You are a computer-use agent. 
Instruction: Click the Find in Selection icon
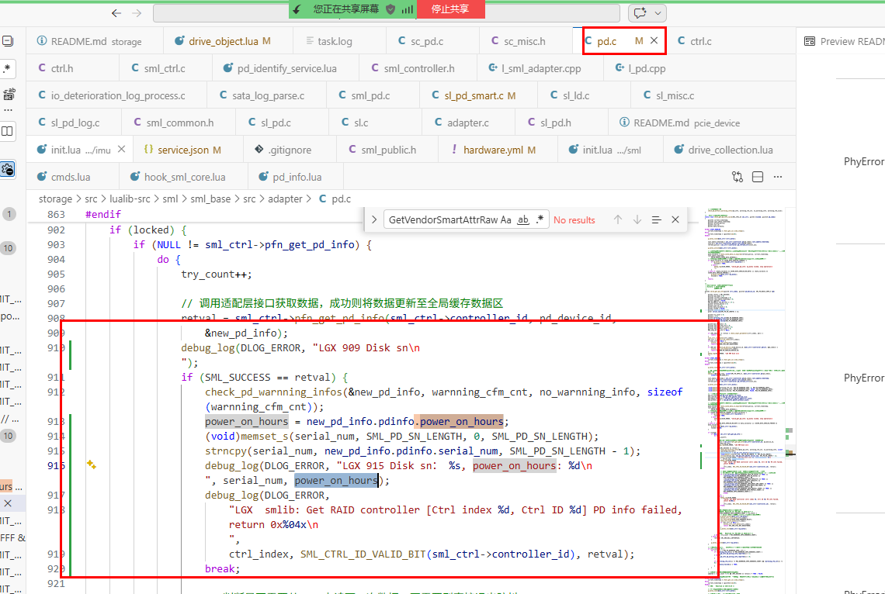656,219
